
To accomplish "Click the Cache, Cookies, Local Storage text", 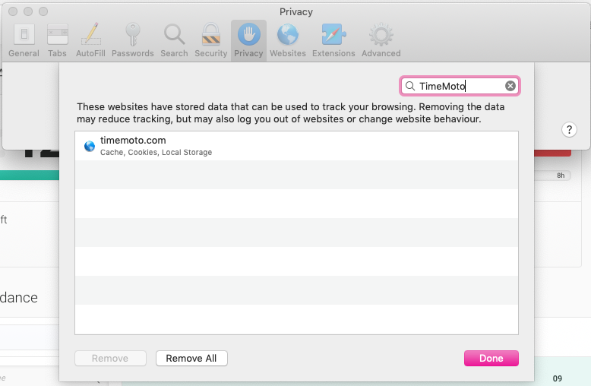I will (156, 152).
